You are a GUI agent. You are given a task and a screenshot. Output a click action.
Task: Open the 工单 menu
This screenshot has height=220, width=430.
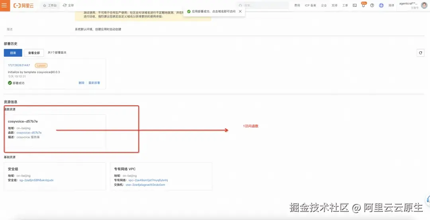click(345, 6)
